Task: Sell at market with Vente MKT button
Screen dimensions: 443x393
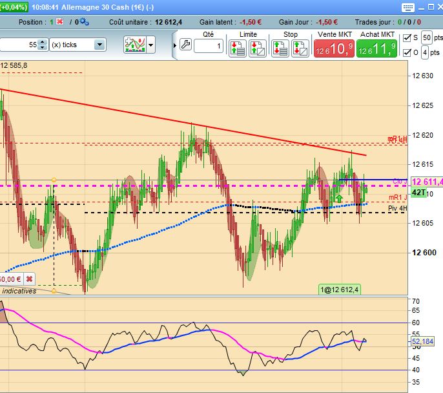Action: [334, 48]
